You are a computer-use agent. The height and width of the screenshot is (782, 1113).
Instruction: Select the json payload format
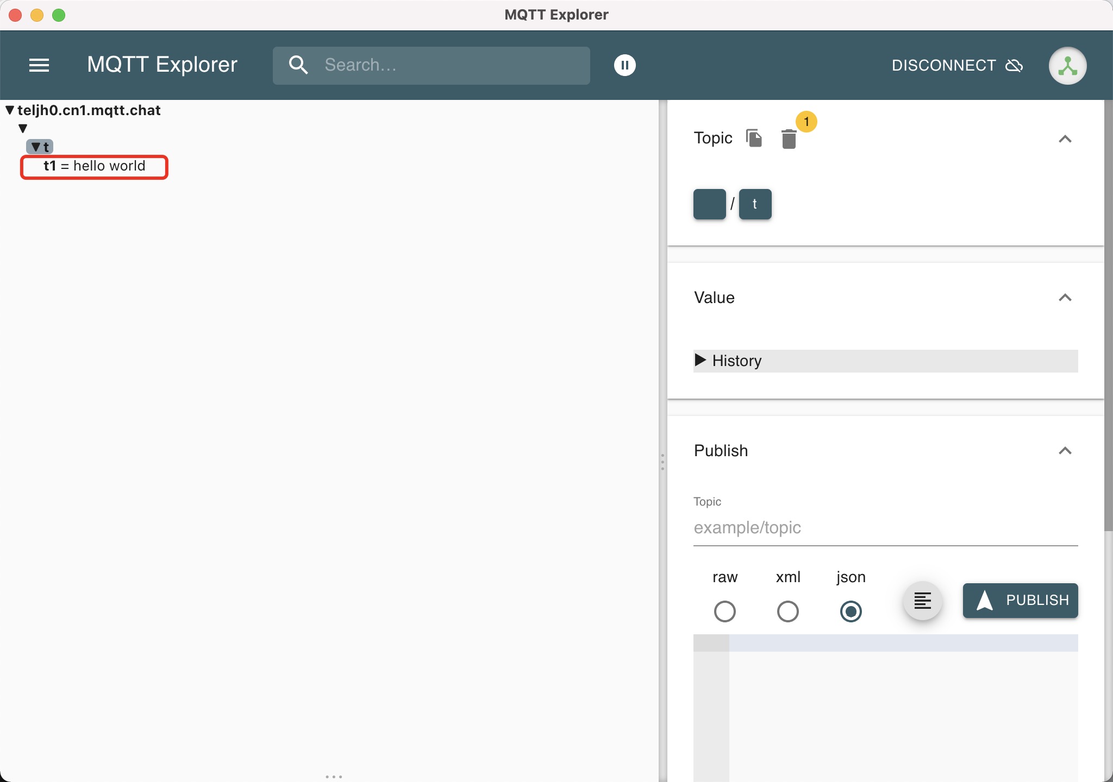click(x=851, y=611)
